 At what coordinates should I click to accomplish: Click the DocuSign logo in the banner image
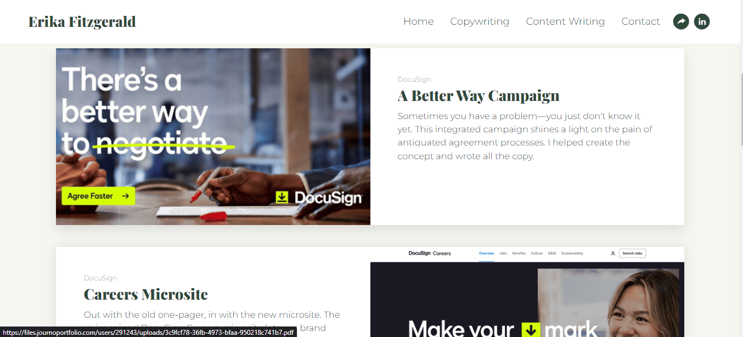point(318,198)
